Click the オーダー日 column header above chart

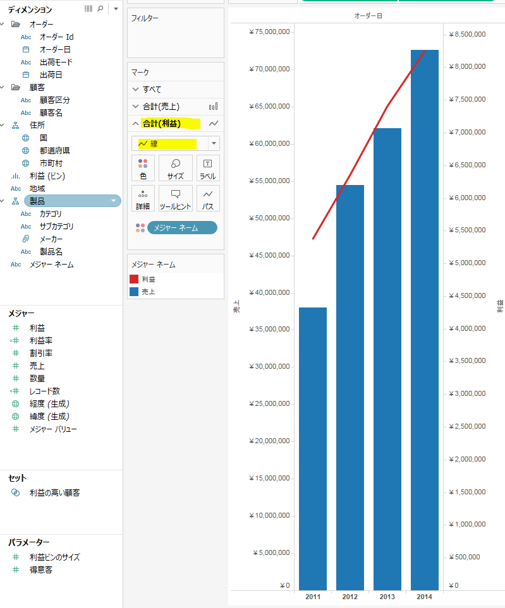[x=368, y=16]
